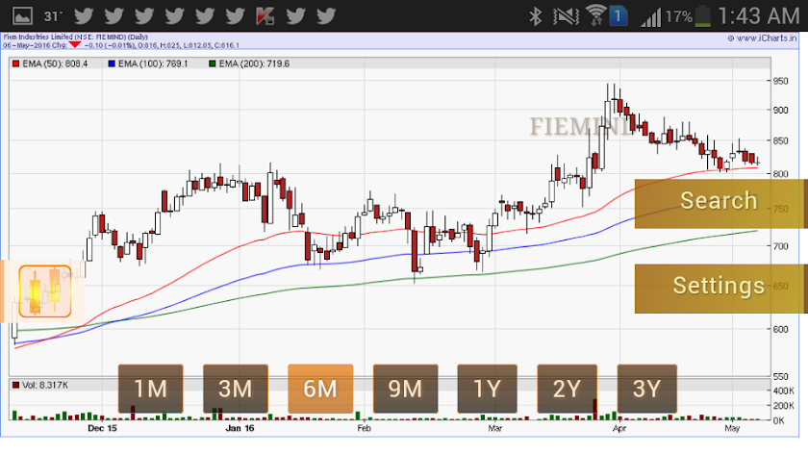Viewport: 808px width, 454px height.
Task: Set chart period to 2Y
Action: coord(567,389)
